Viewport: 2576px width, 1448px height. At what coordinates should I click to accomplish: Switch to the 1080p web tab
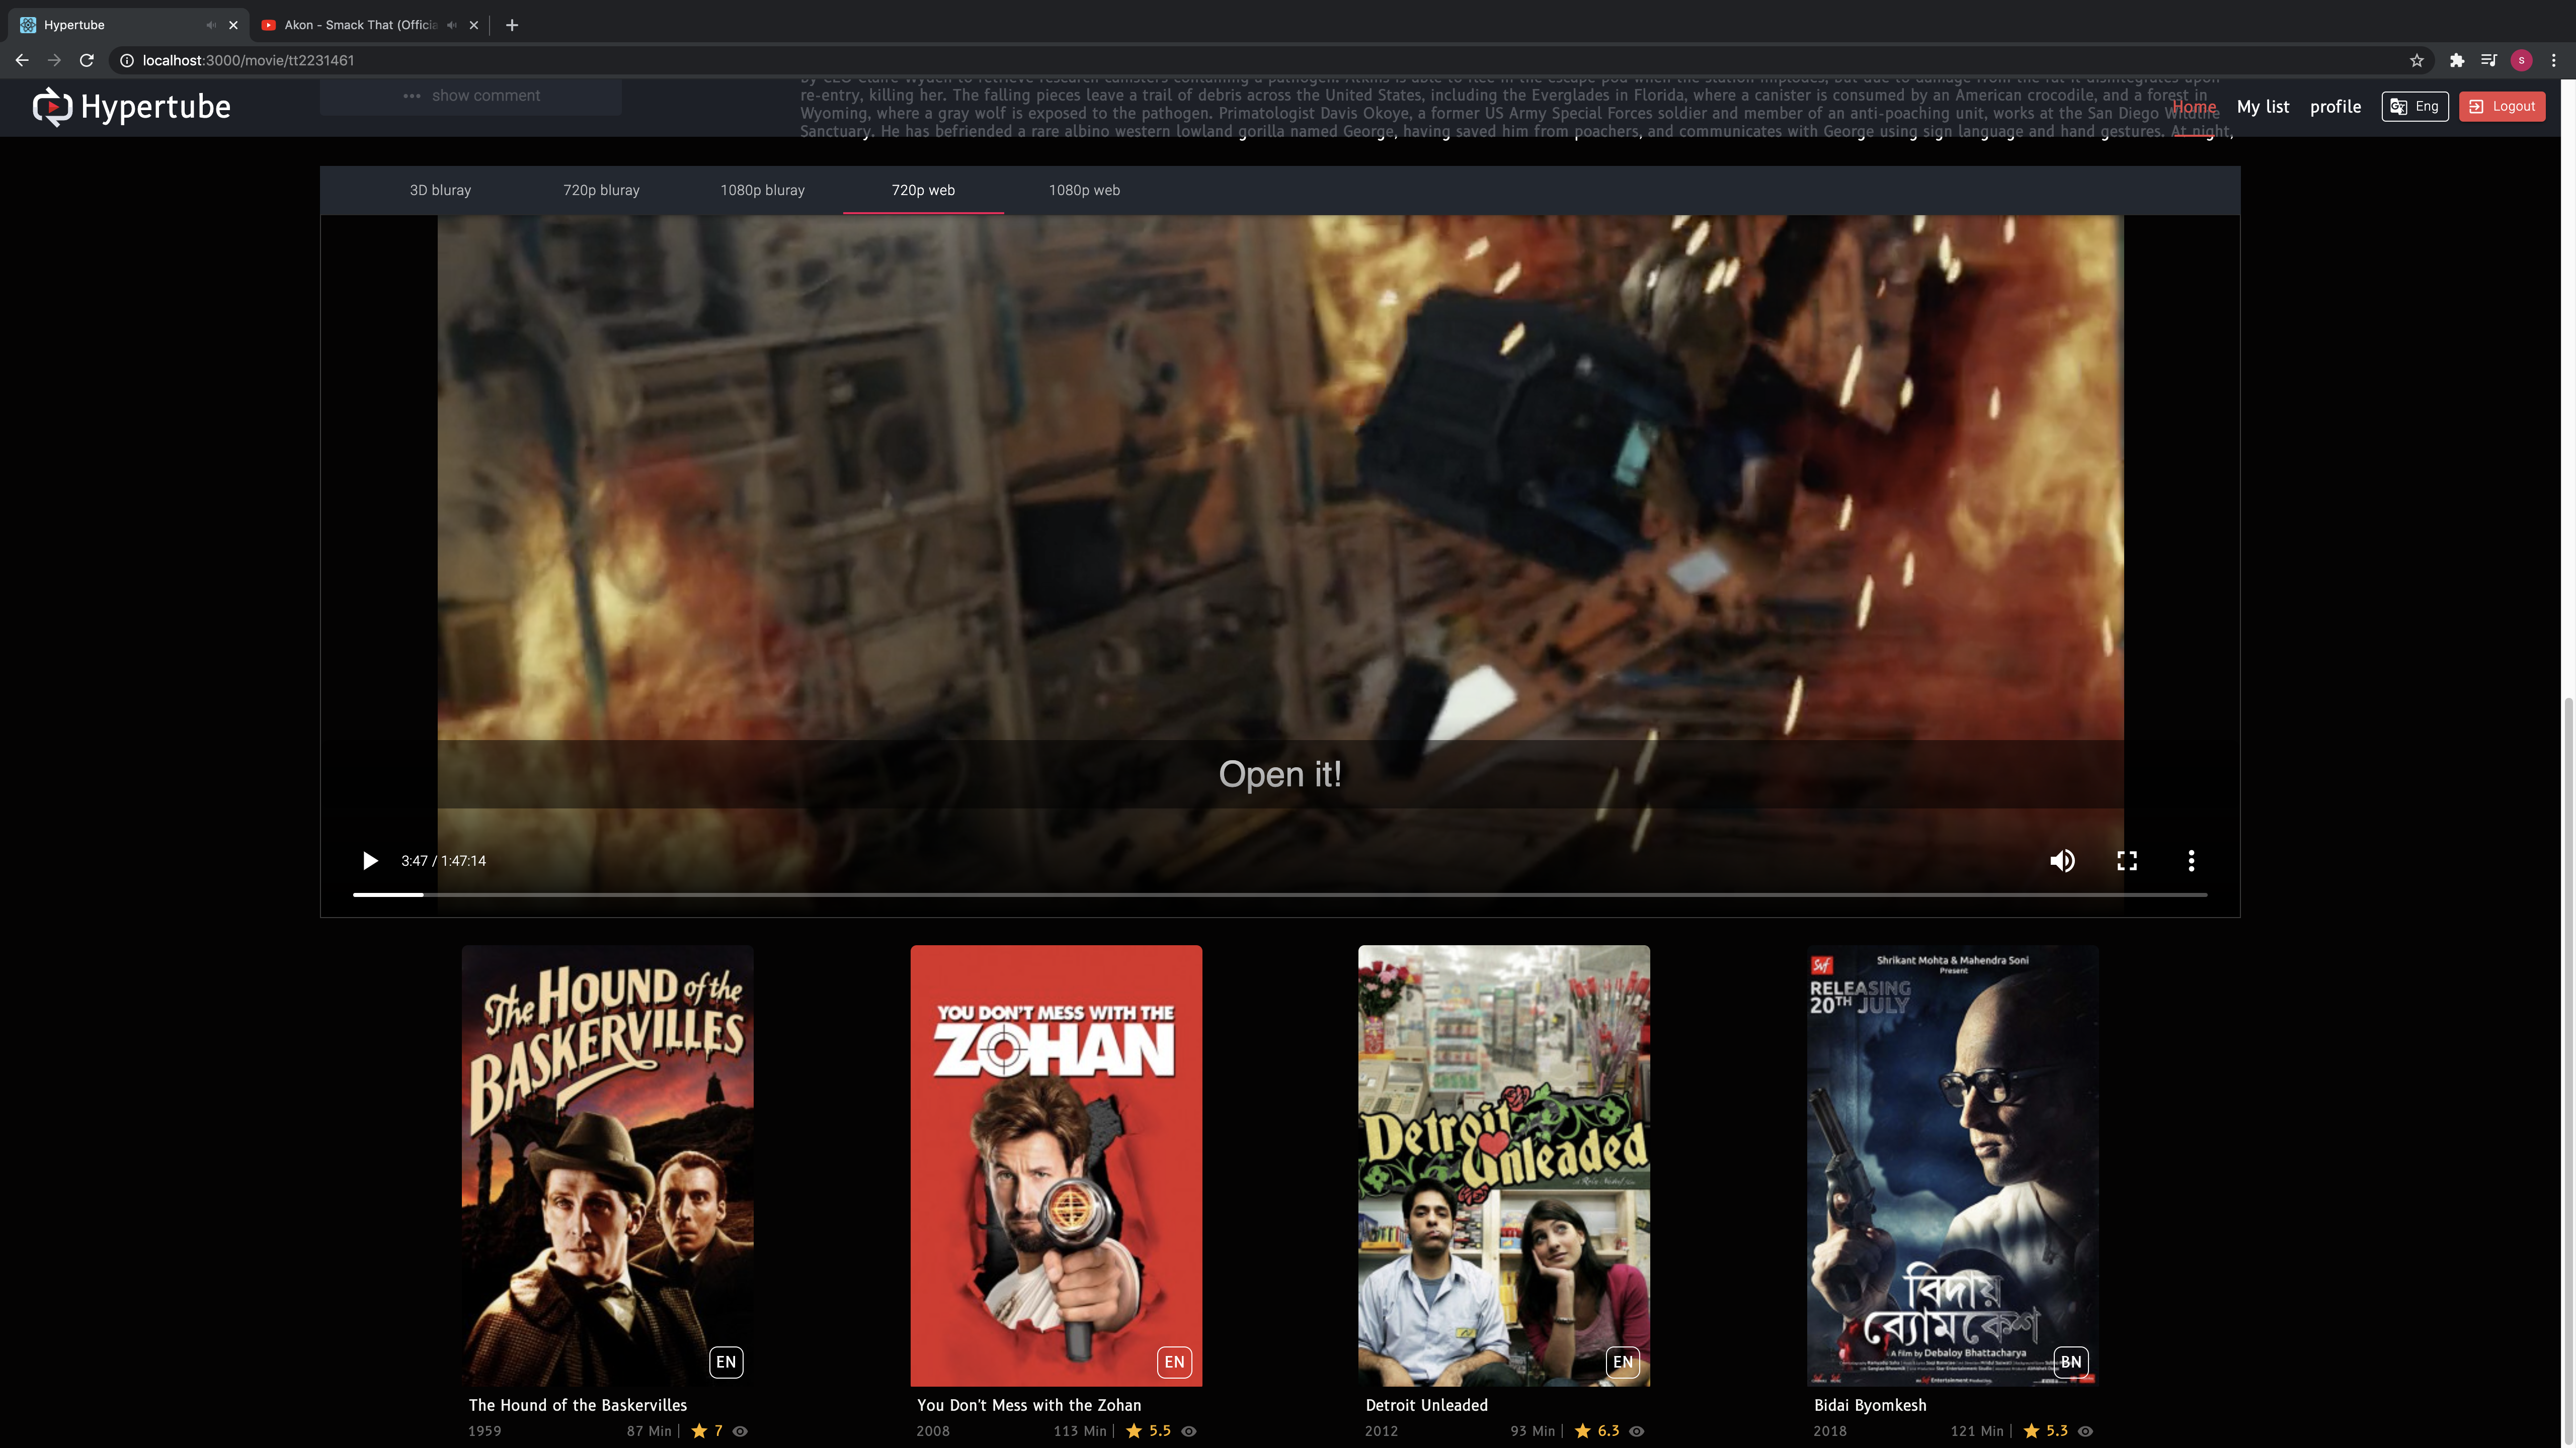tap(1084, 190)
